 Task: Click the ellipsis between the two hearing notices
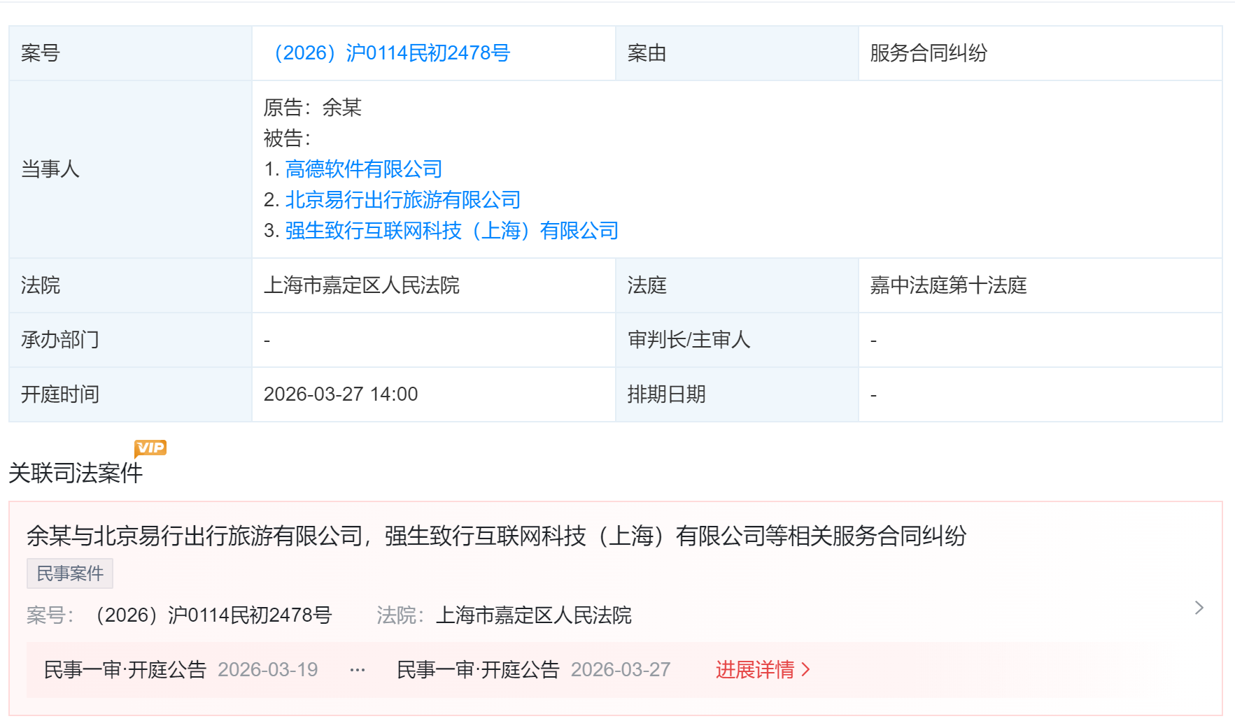[x=358, y=670]
